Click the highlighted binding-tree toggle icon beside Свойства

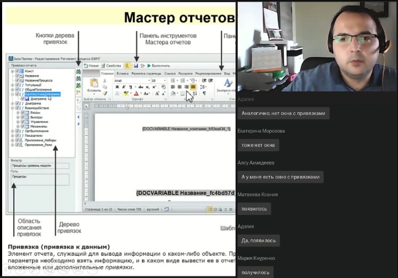point(128,66)
